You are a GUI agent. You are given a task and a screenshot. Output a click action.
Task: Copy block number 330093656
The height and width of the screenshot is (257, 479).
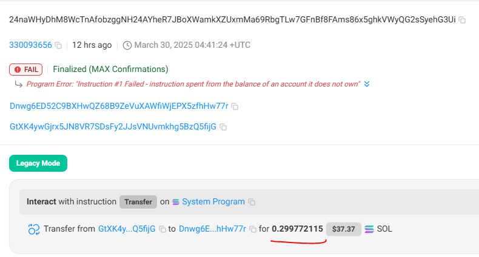(58, 45)
